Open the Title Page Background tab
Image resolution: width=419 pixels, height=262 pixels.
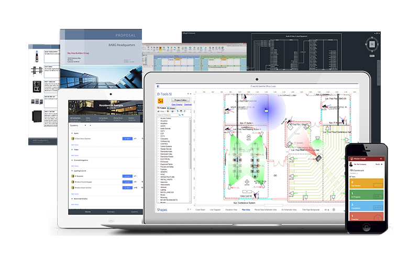(311, 210)
